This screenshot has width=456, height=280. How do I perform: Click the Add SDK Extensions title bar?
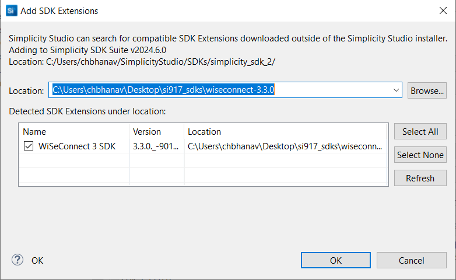[175, 10]
